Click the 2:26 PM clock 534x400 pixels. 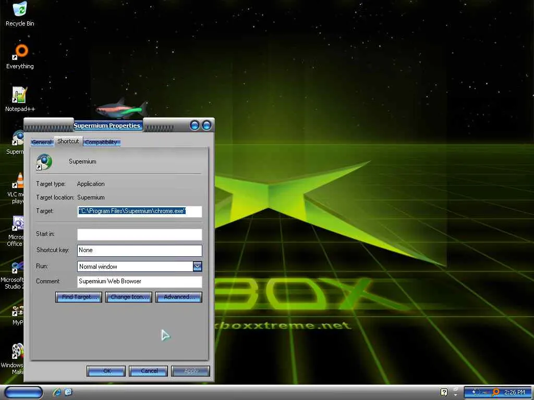[x=514, y=392]
